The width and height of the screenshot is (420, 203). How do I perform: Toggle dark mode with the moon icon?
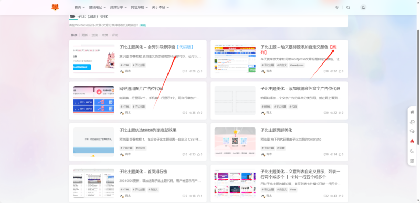(412, 151)
